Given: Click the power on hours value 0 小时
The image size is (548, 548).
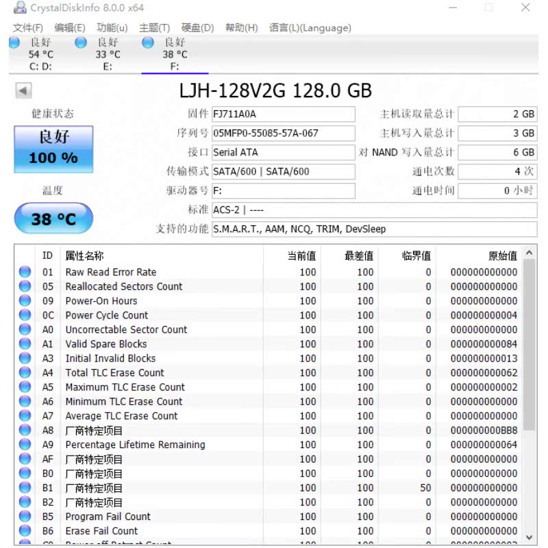Looking at the screenshot, I should pyautogui.click(x=498, y=191).
